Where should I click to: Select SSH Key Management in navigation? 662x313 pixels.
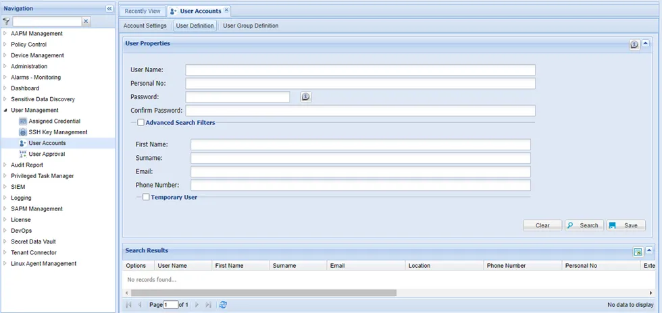[58, 132]
